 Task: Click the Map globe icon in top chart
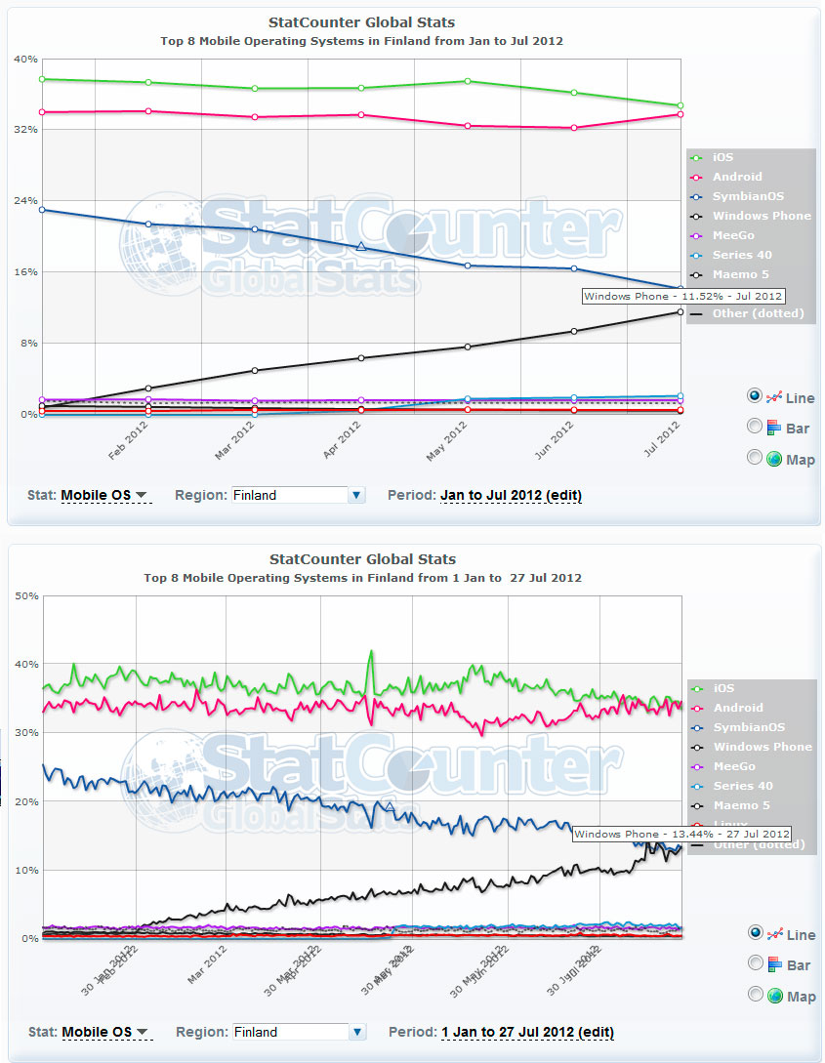(x=774, y=459)
